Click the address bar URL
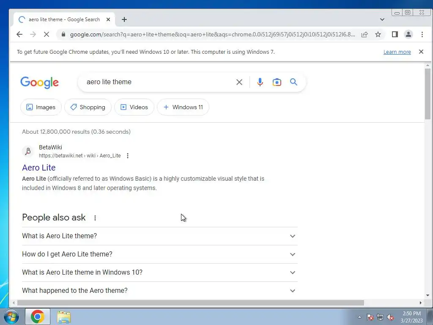Image resolution: width=433 pixels, height=325 pixels. (x=212, y=34)
